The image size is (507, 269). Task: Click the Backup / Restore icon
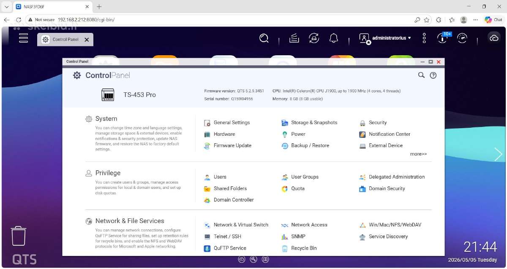285,146
